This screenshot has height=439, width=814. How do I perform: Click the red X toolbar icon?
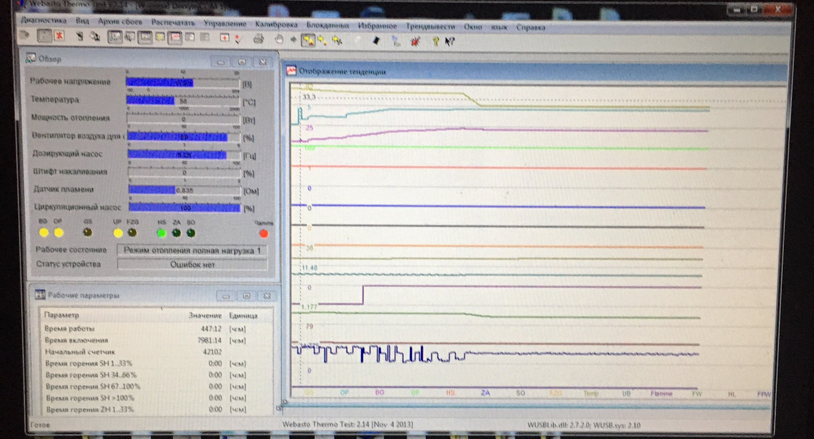(59, 36)
